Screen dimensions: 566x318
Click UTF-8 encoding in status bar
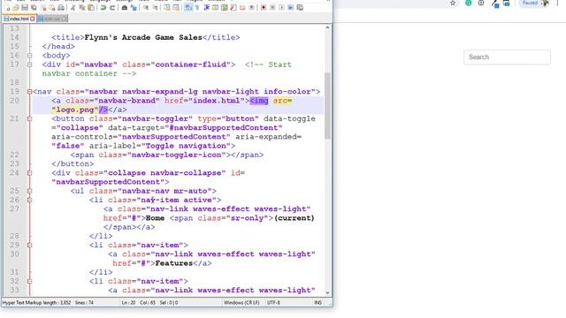point(273,302)
